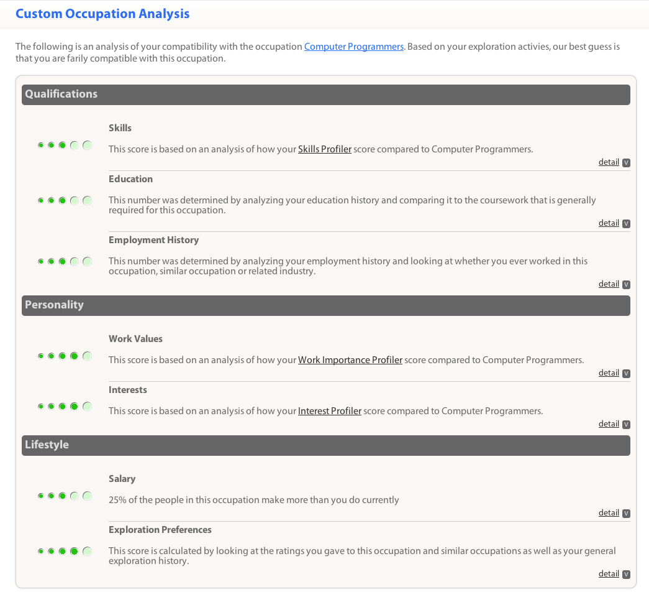Open the Skills Profiler link

click(324, 149)
